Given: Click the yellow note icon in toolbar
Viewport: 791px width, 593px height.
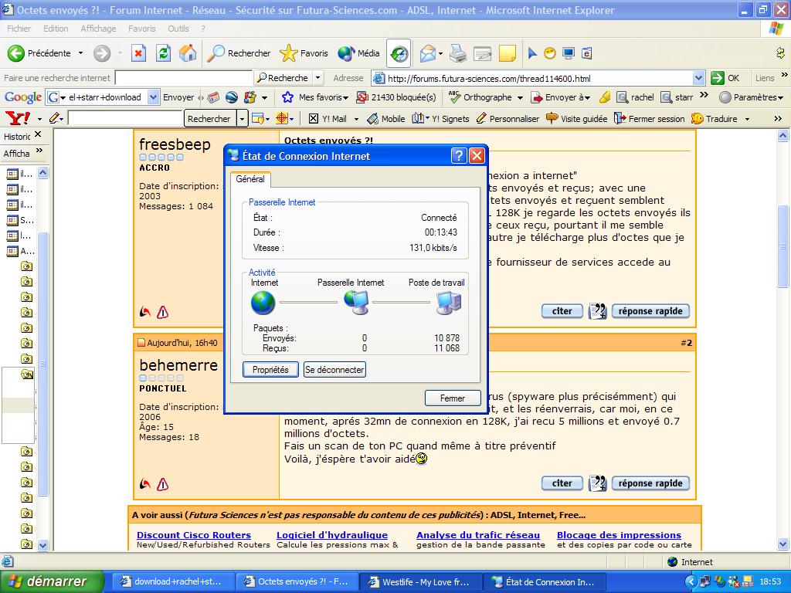Looking at the screenshot, I should (508, 53).
